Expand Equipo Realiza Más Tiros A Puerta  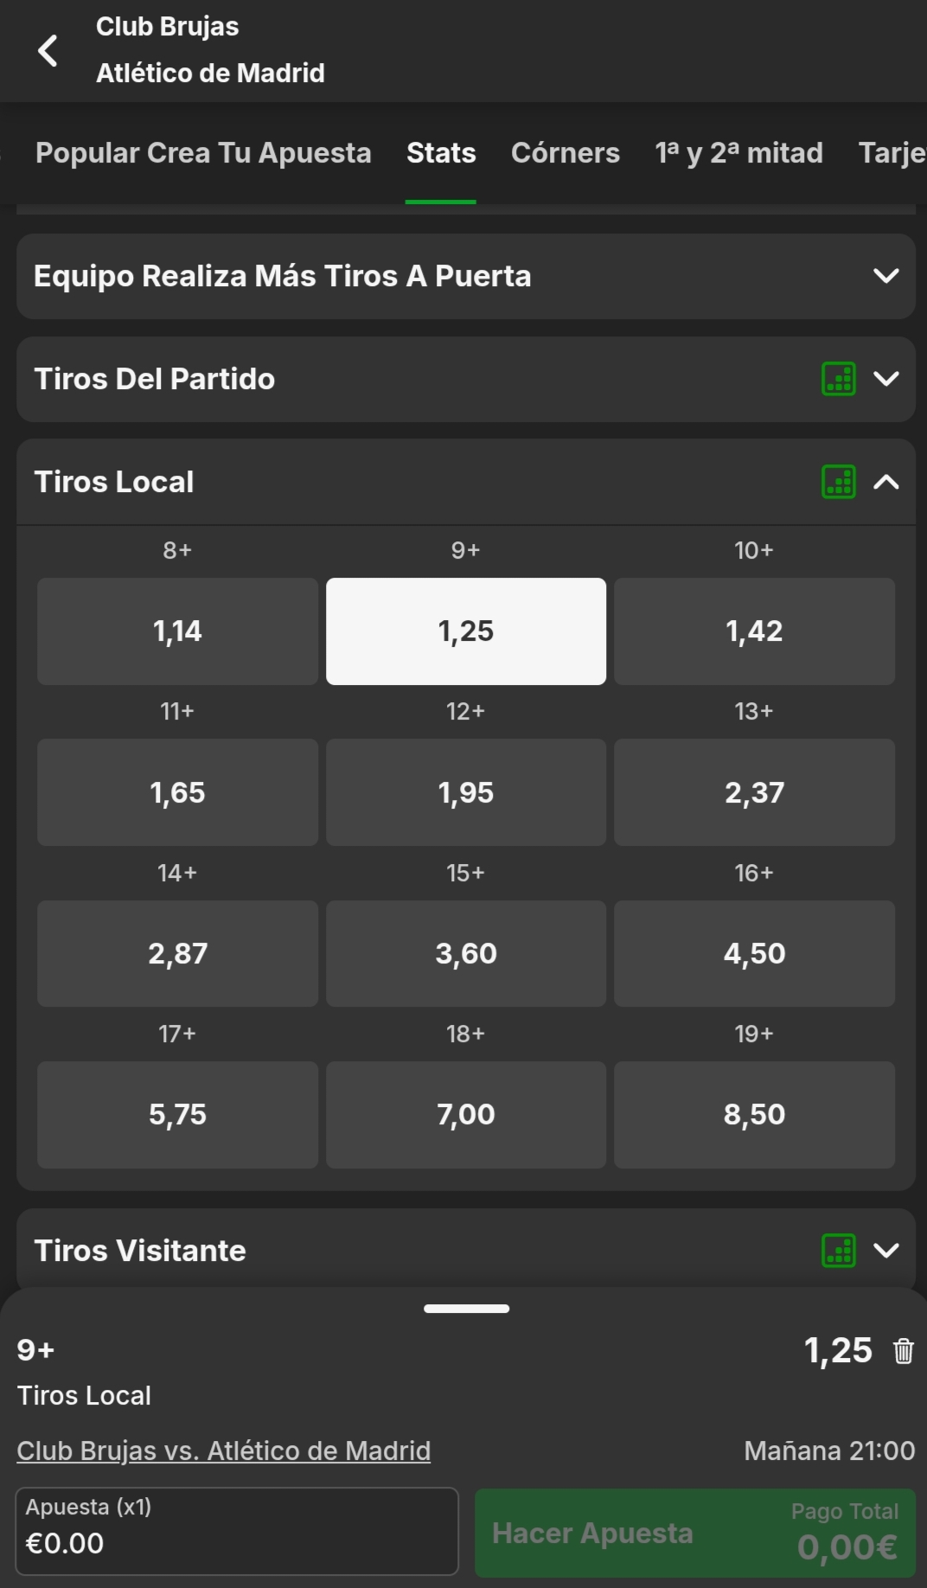(886, 276)
